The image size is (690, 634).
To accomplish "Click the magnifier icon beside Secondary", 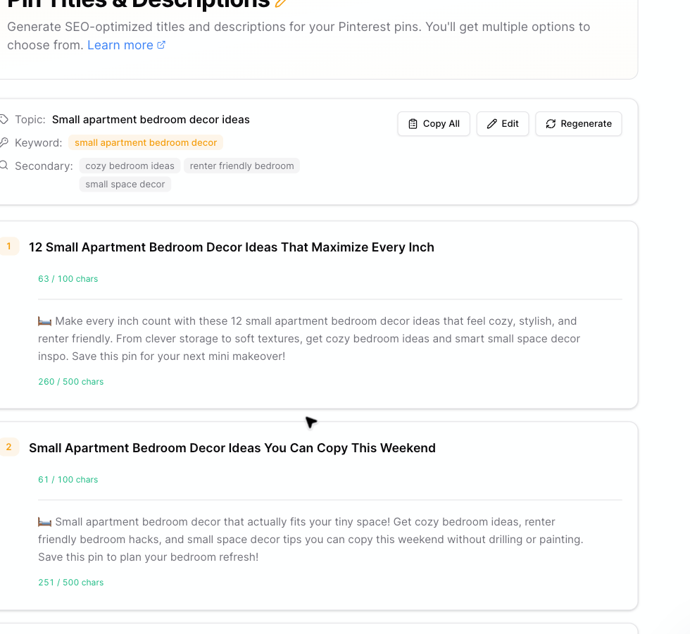I will (4, 165).
